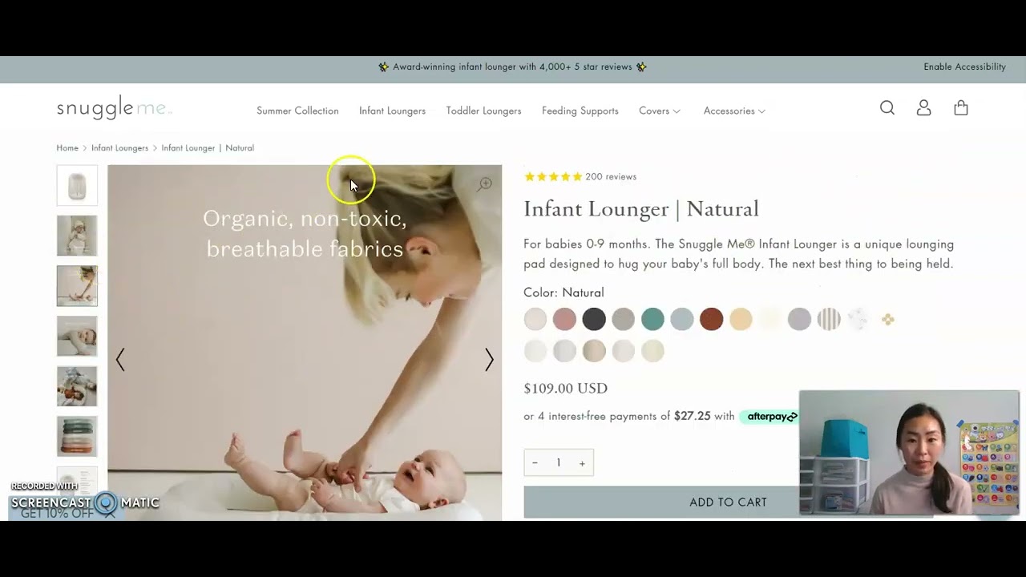The image size is (1026, 577).
Task: Select the striped pattern color swatch
Action: [829, 319]
